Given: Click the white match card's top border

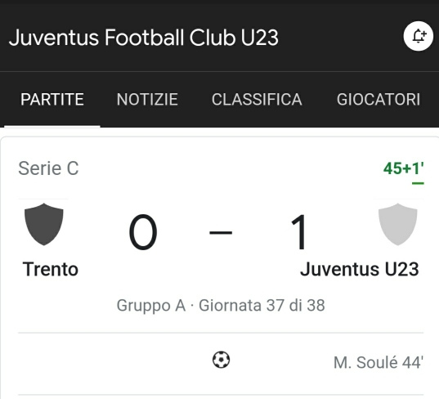Looking at the screenshot, I should [219, 137].
